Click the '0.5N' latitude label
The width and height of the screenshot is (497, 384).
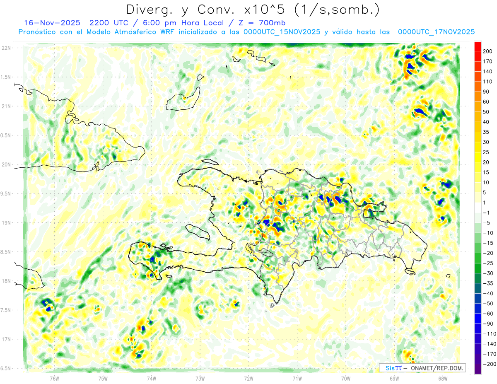[6, 135]
